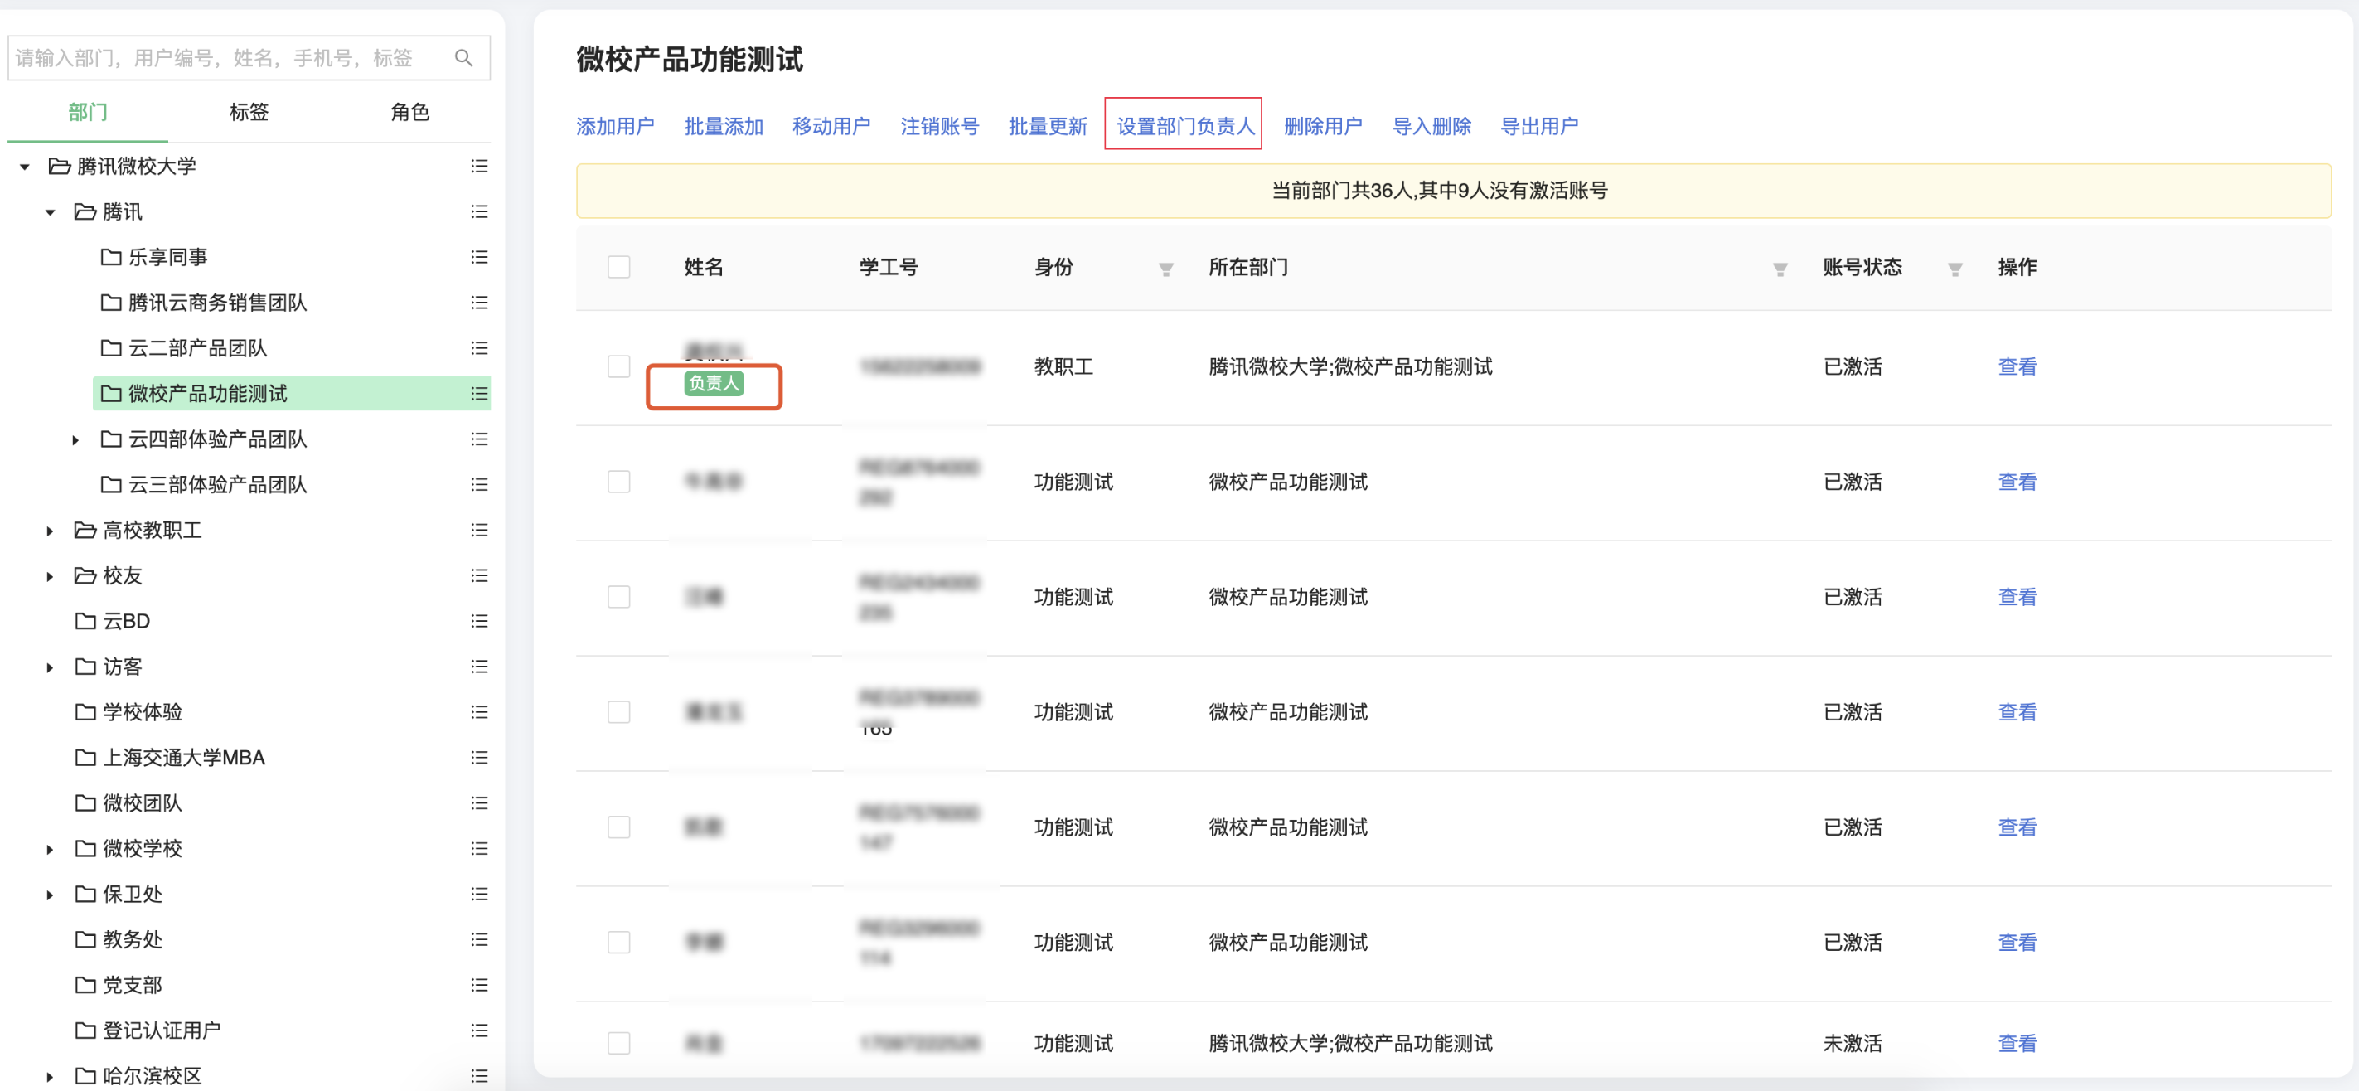The image size is (2359, 1091).
Task: Switch to the 角色 tab
Action: tap(410, 113)
